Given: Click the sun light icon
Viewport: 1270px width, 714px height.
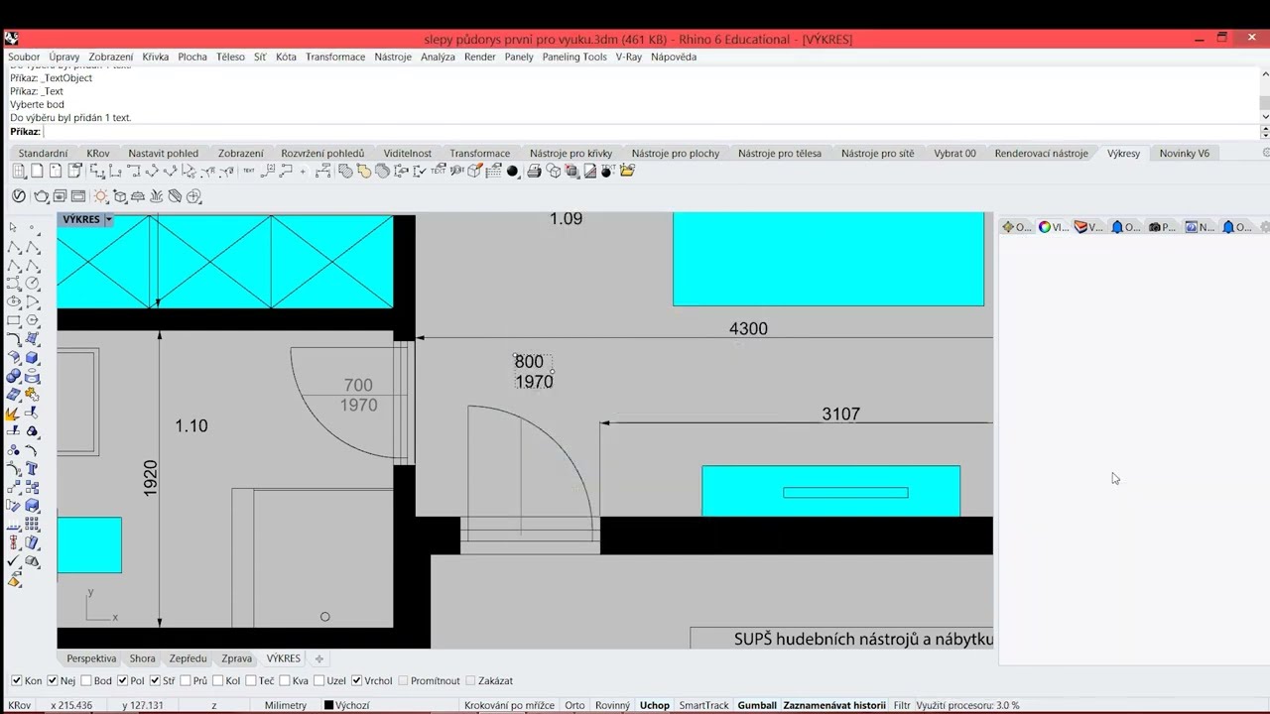Looking at the screenshot, I should (100, 195).
